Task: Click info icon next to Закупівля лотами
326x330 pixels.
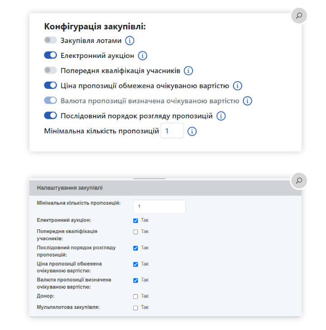Action: (130, 41)
